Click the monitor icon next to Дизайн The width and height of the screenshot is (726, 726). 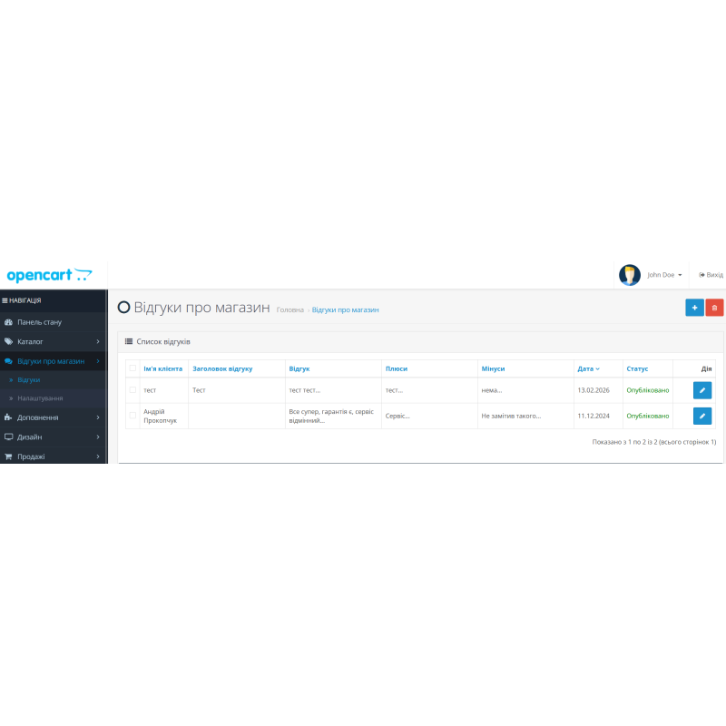tap(8, 437)
